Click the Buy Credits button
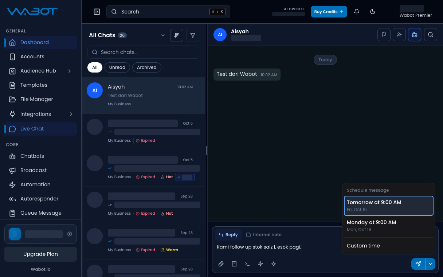This screenshot has width=443, height=277. point(329,12)
